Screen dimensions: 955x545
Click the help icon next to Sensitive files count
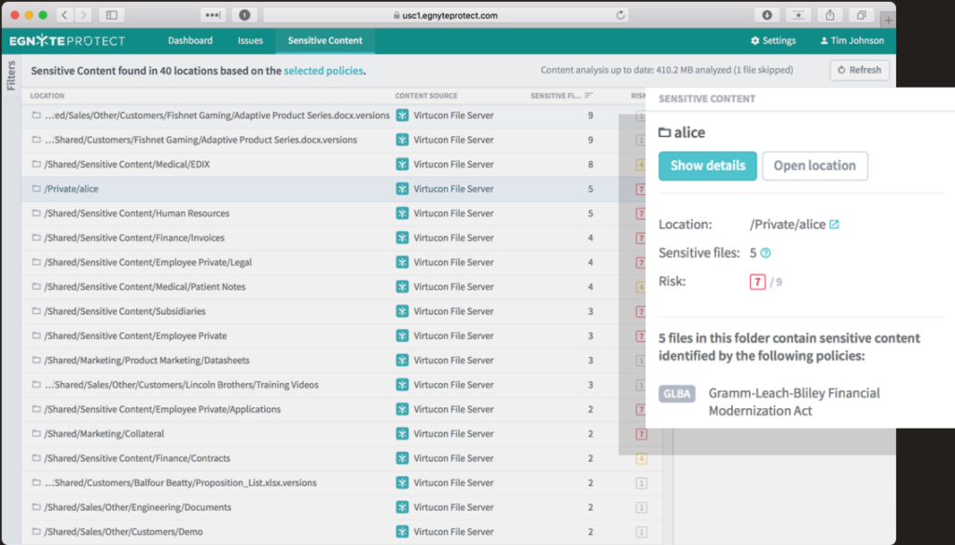point(766,252)
